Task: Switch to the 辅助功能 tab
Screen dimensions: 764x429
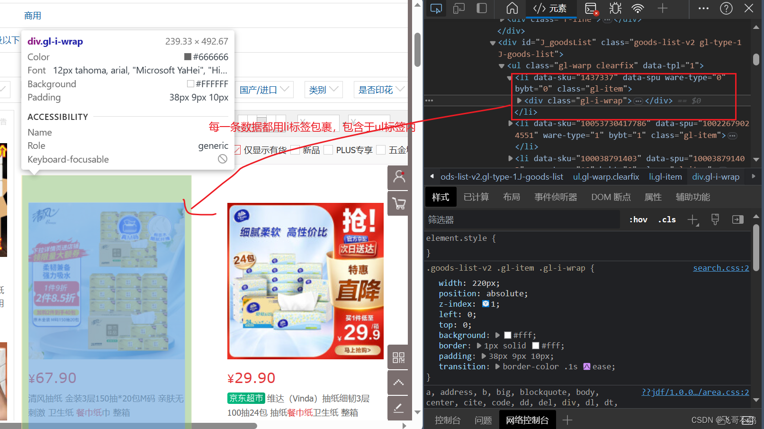Action: [x=693, y=197]
